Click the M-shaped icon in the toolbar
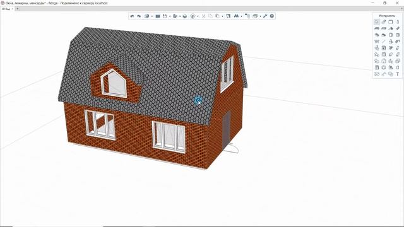The image size is (404, 227). coord(236,16)
